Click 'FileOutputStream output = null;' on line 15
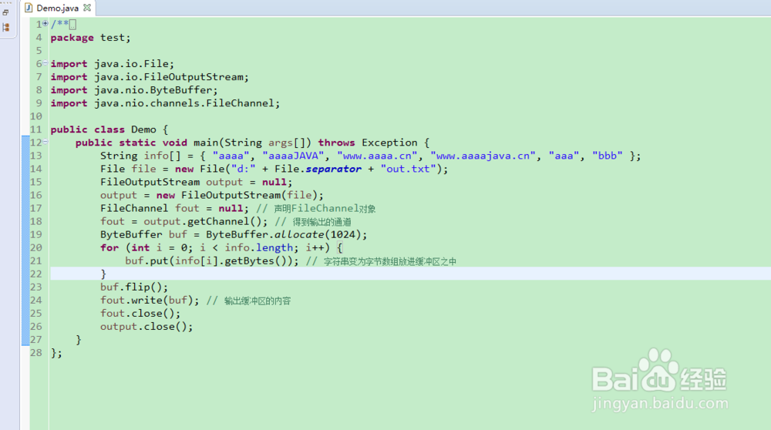The width and height of the screenshot is (771, 430). [196, 183]
